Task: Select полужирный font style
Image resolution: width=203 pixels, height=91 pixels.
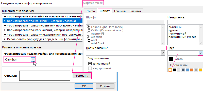Action: pyautogui.click(x=177, y=34)
